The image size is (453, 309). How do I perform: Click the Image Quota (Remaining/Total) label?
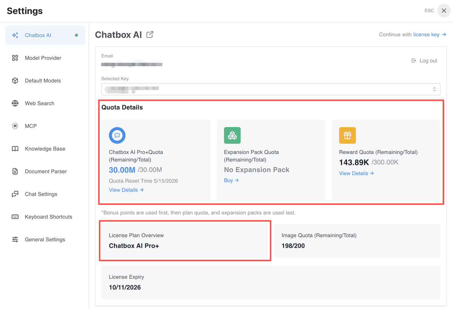319,235
